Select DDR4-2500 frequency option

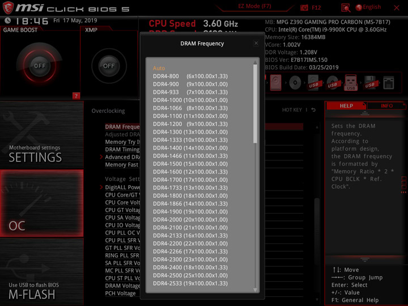pyautogui.click(x=190, y=275)
